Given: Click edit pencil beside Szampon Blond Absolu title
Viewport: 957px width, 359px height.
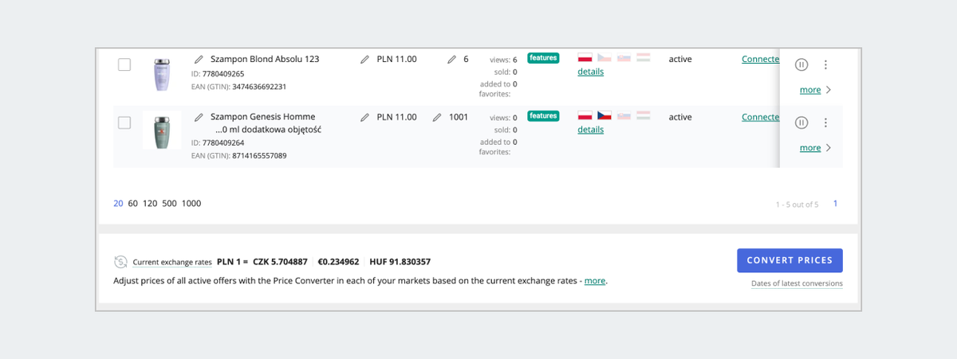Looking at the screenshot, I should [199, 60].
